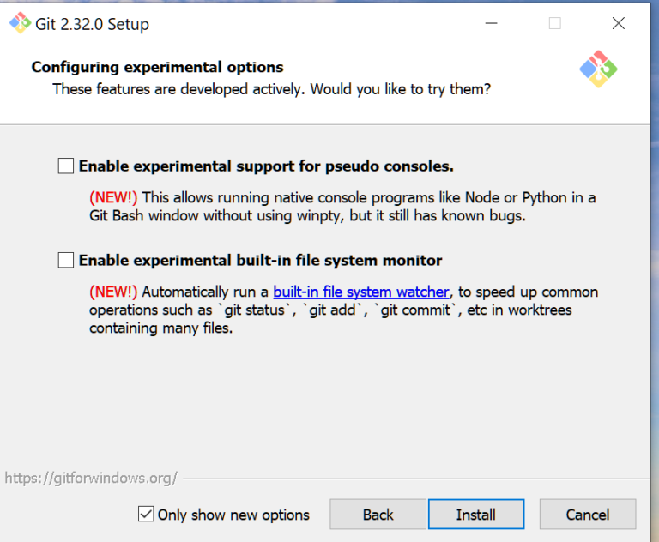The height and width of the screenshot is (542, 659).
Task: Click the 'Configuring experimental options' heading
Action: click(x=157, y=67)
